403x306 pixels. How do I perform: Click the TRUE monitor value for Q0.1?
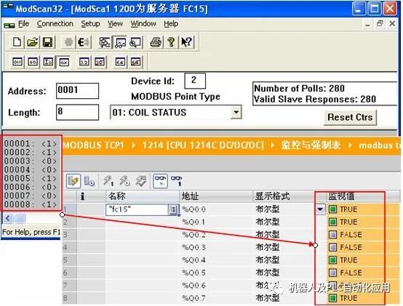[348, 222]
